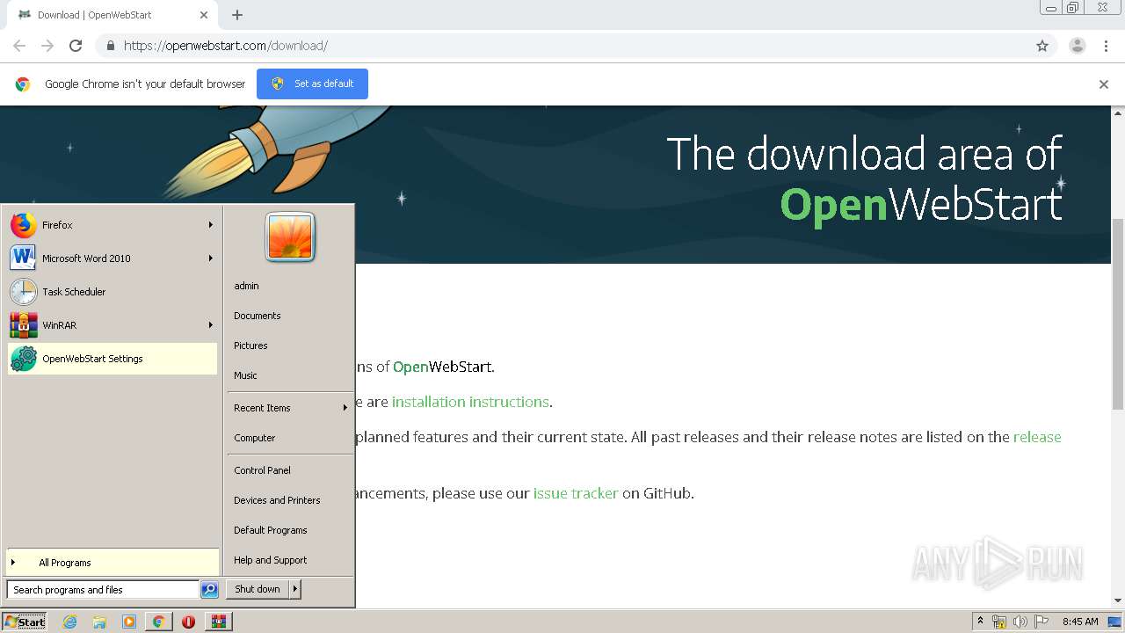Open the Chrome profile avatar menu

pyautogui.click(x=1078, y=46)
